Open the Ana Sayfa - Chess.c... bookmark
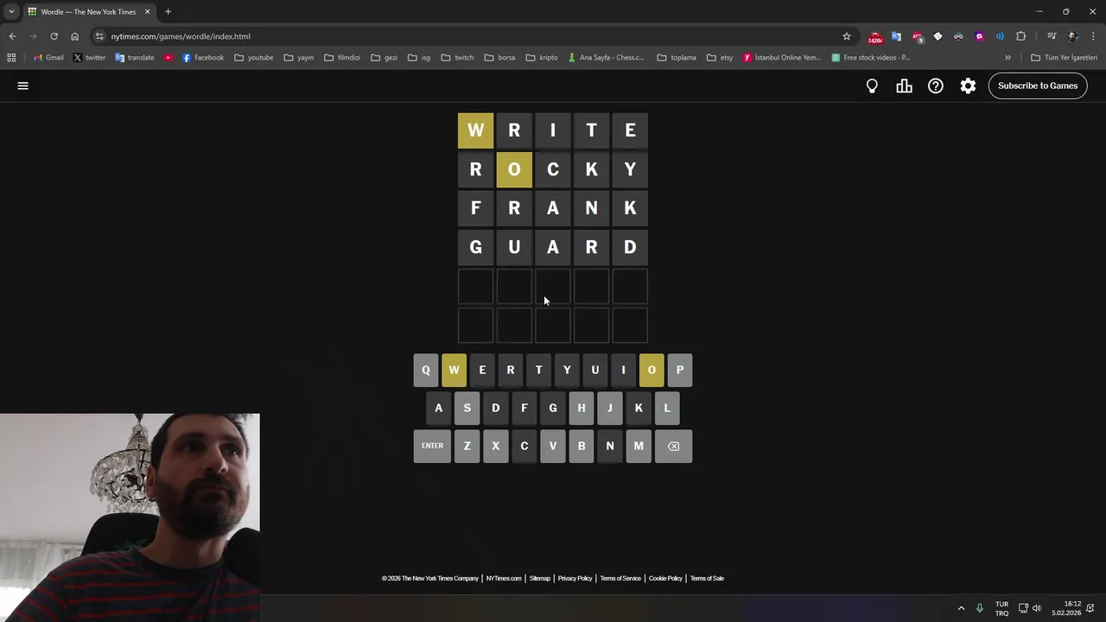Screen dimensions: 1106x622 click(x=606, y=58)
